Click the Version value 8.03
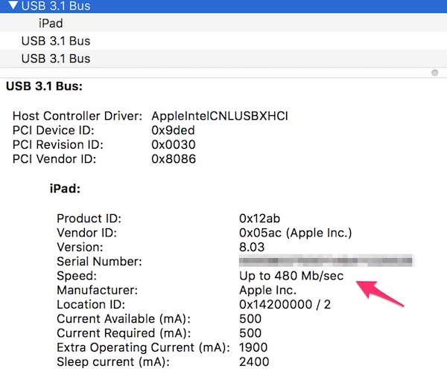 tap(254, 248)
